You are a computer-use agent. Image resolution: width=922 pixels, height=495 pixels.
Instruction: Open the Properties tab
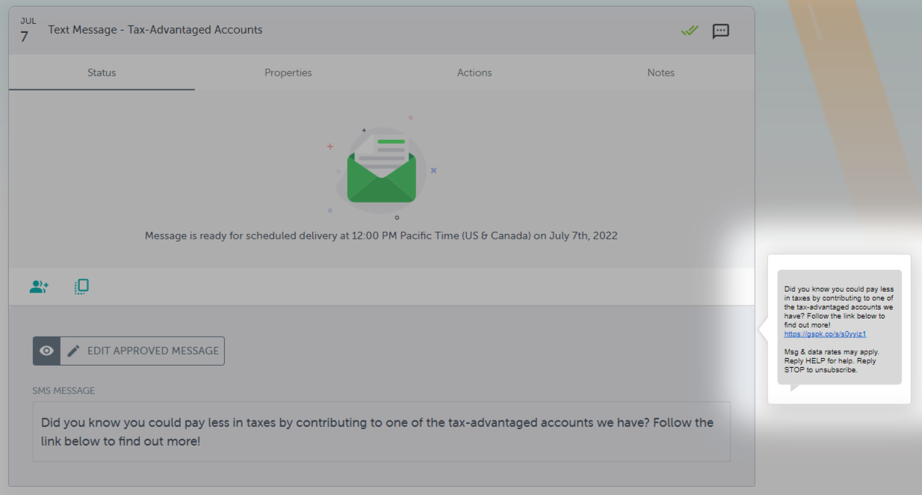(288, 73)
